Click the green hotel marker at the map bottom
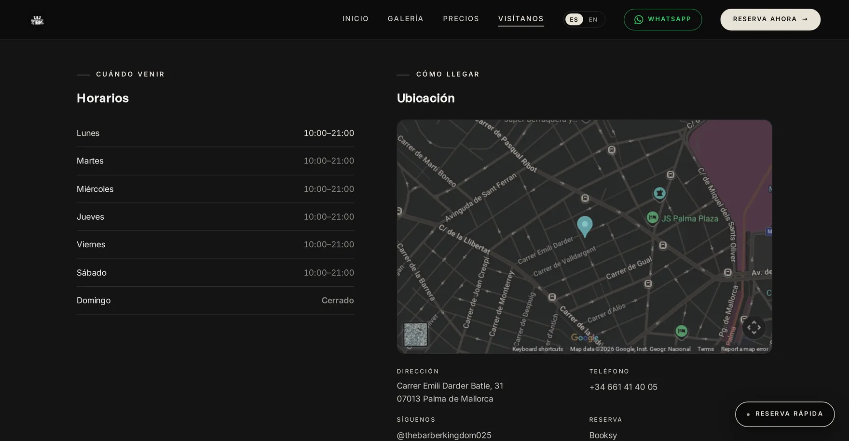Screen dimensions: 849x441 click(x=681, y=331)
